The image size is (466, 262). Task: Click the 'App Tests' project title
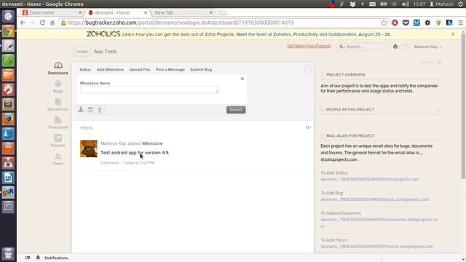(x=105, y=52)
